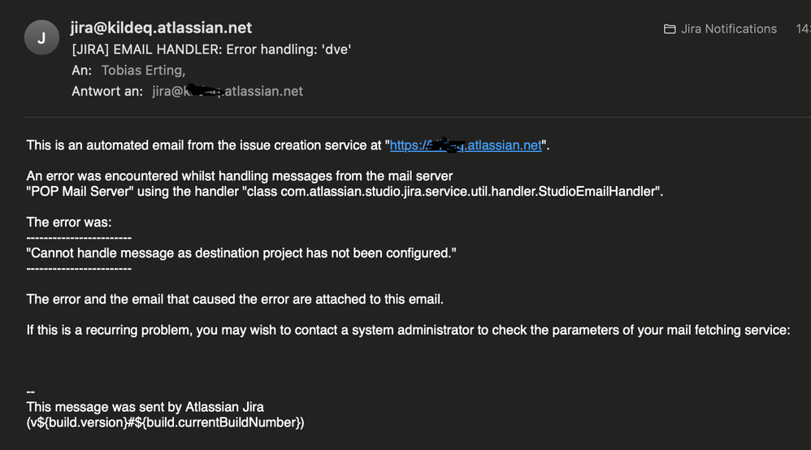The height and width of the screenshot is (450, 811).
Task: Click sender address jira@kildeq.atlassian.net
Action: point(161,28)
